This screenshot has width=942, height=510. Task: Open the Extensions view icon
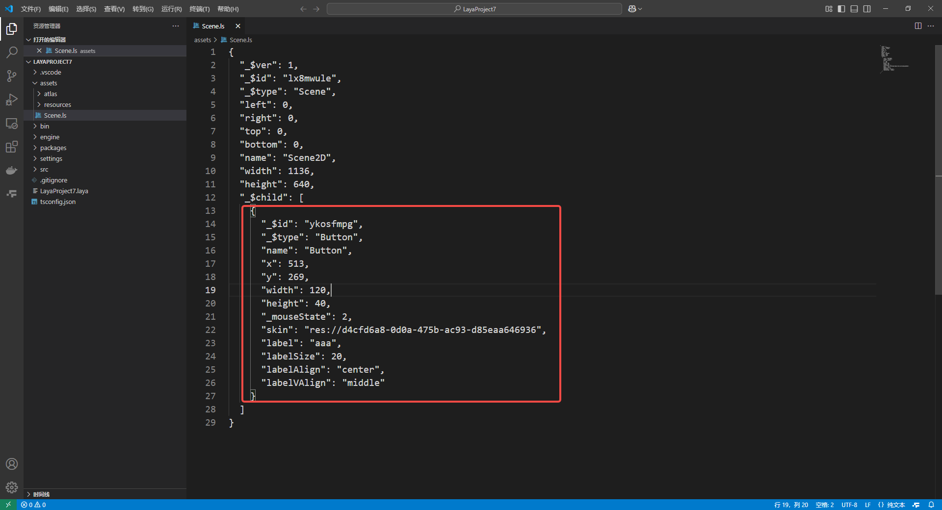pos(12,147)
